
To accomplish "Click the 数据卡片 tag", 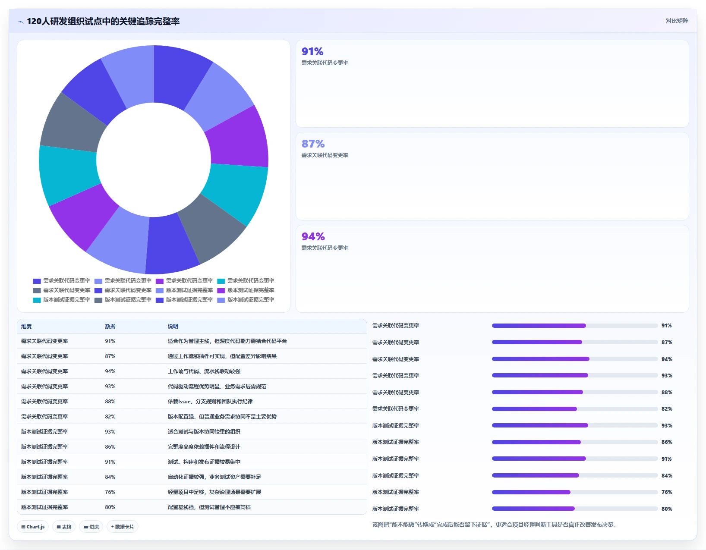I will point(123,527).
